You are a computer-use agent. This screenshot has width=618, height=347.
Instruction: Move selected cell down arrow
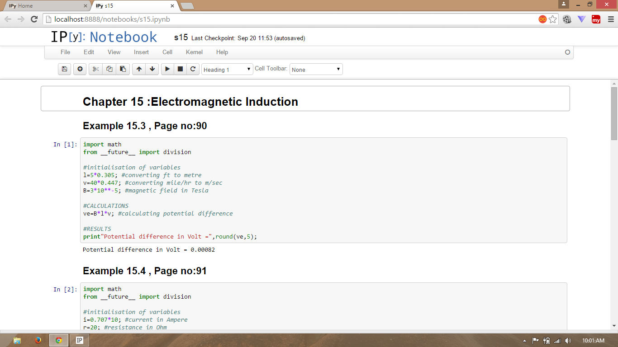tap(152, 69)
